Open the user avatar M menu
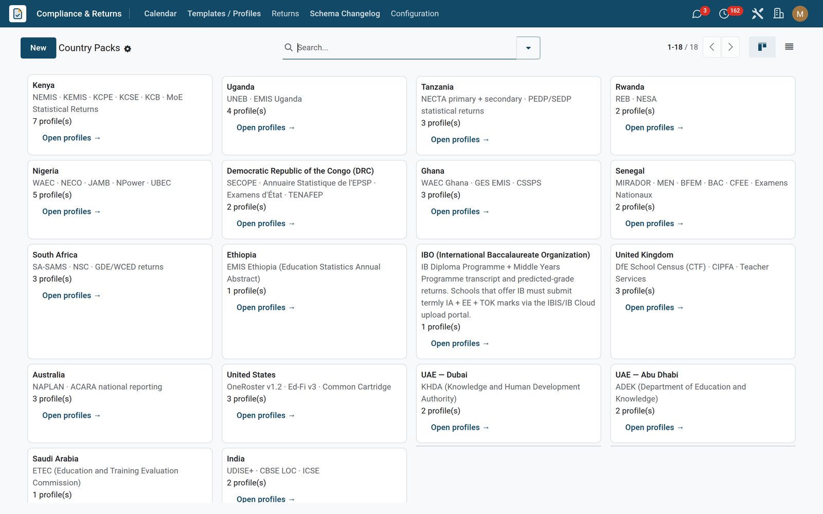 [x=800, y=14]
